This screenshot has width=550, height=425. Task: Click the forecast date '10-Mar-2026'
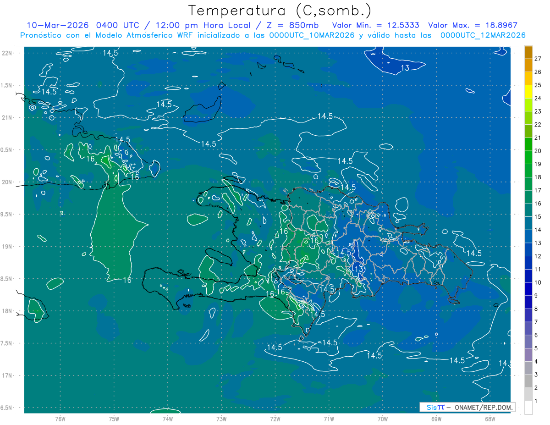coord(58,25)
